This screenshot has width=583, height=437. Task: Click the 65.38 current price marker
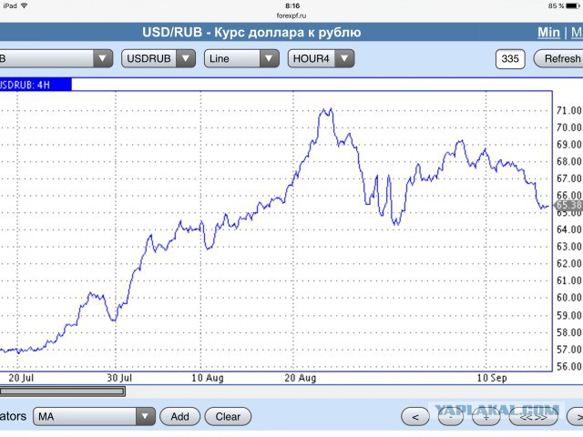pos(568,205)
